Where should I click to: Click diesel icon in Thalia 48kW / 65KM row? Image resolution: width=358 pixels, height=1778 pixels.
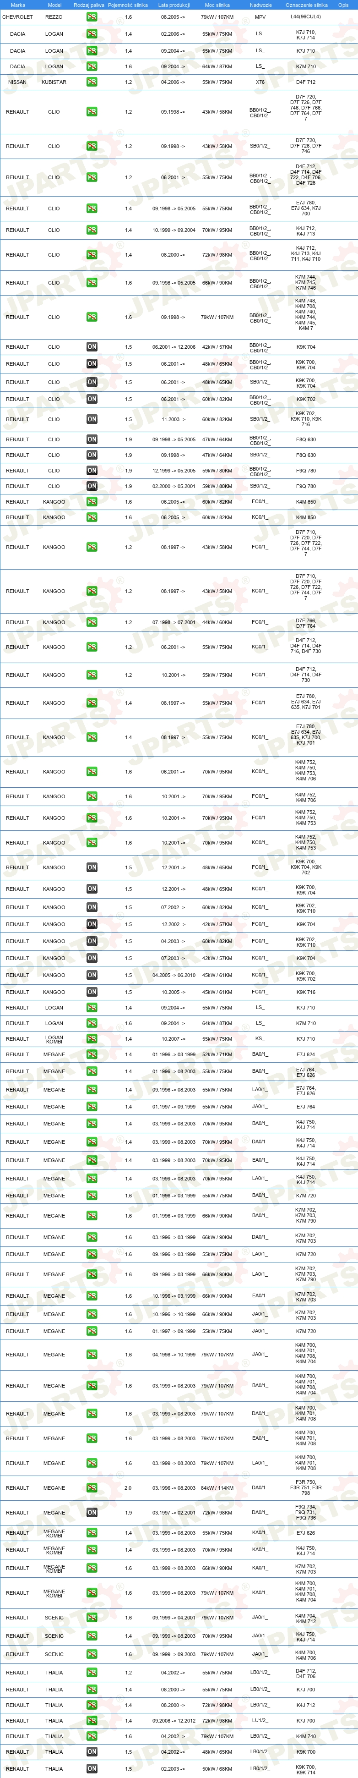coord(92,1751)
